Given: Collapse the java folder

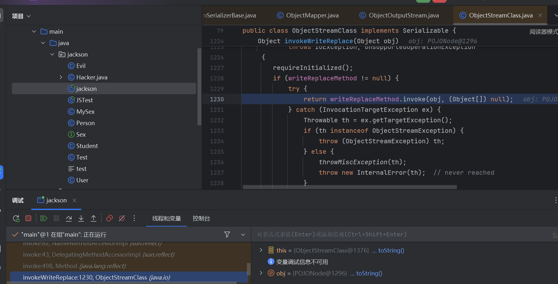Looking at the screenshot, I should tap(43, 43).
